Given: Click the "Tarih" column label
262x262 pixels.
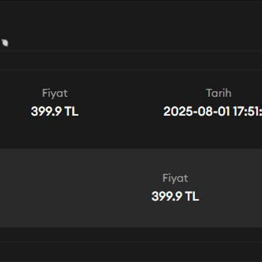Looking at the screenshot, I should click(x=218, y=93).
